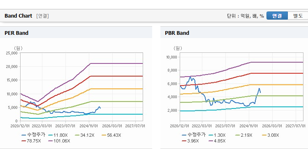Toggle the 56.43X legend entry
Viewport: 308px width, 149px height.
pyautogui.click(x=111, y=135)
